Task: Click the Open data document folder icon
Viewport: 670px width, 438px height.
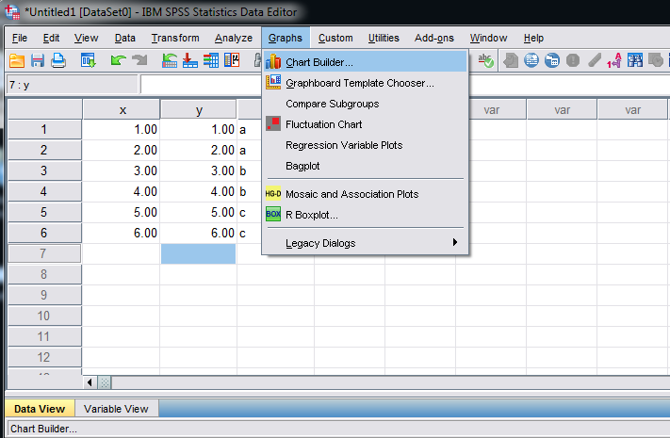Action: point(17,60)
